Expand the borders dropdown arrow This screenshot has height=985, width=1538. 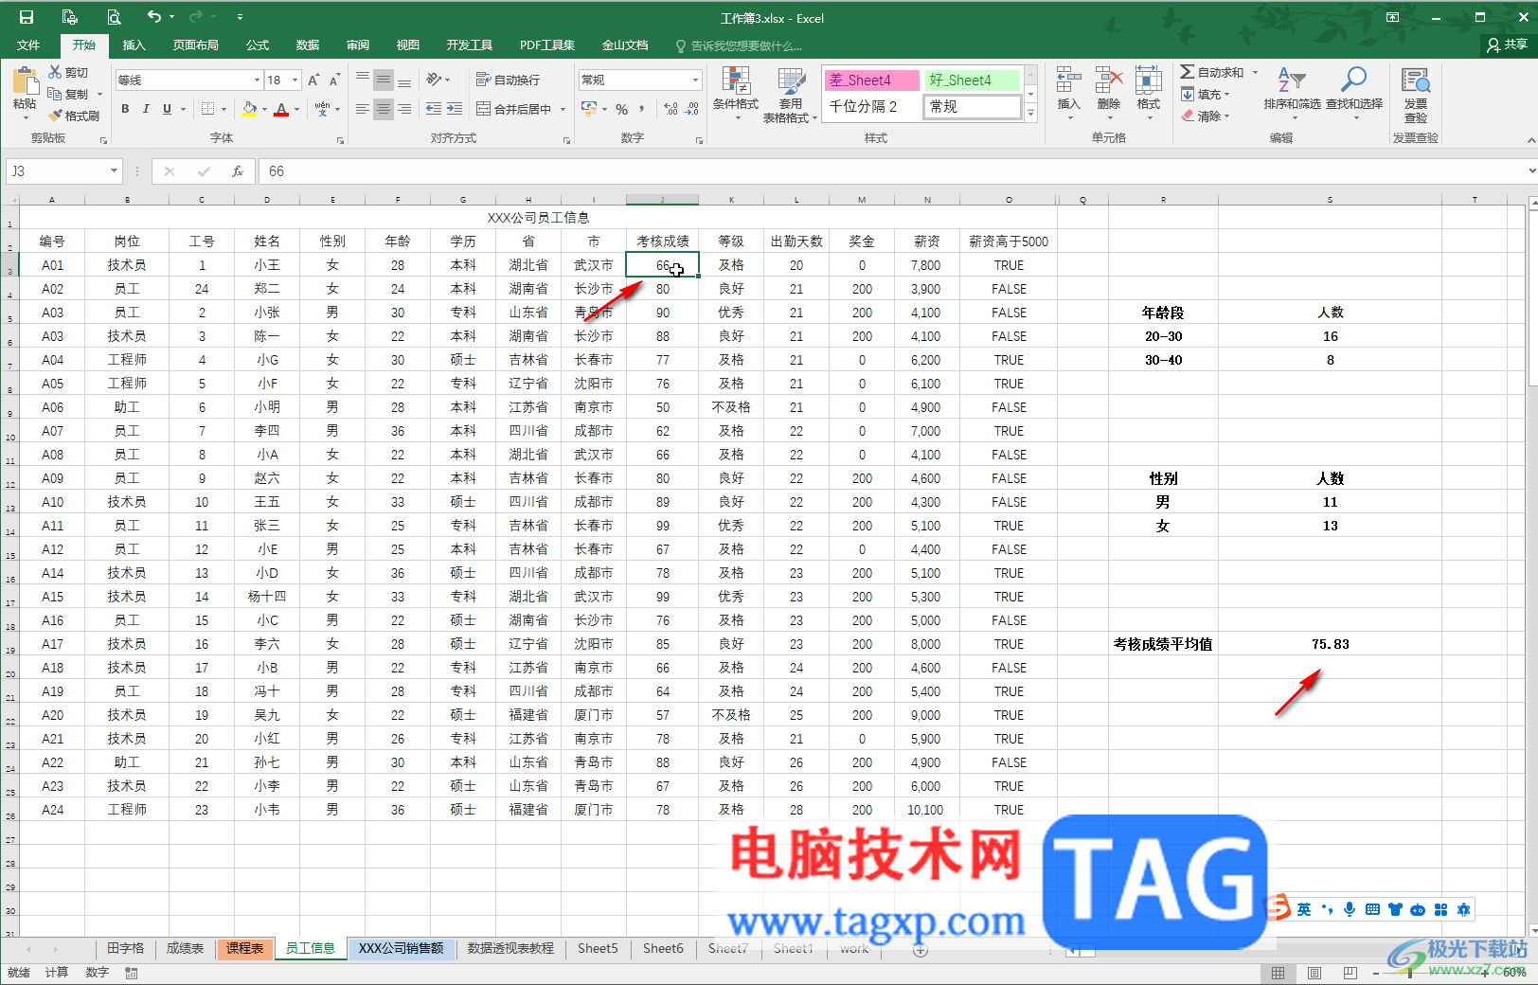(x=224, y=109)
